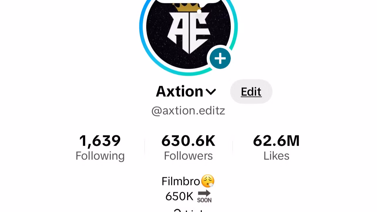Select the @axtion.editz username handle
The width and height of the screenshot is (377, 212).
click(x=188, y=111)
